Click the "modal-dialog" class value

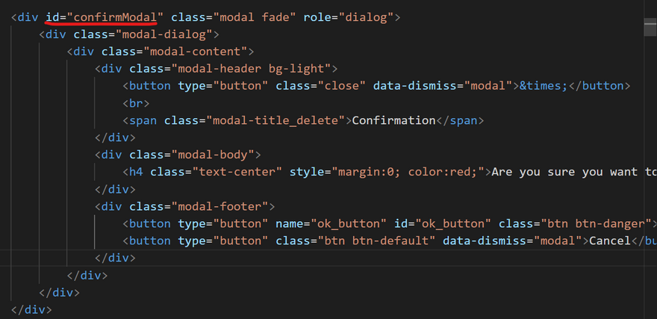click(x=166, y=34)
